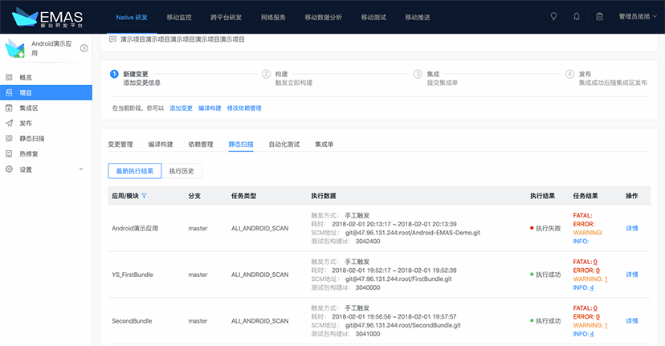This screenshot has height=346, width=665.
Task: Open 详情 for the YS_FirstBundle row
Action: coord(632,275)
